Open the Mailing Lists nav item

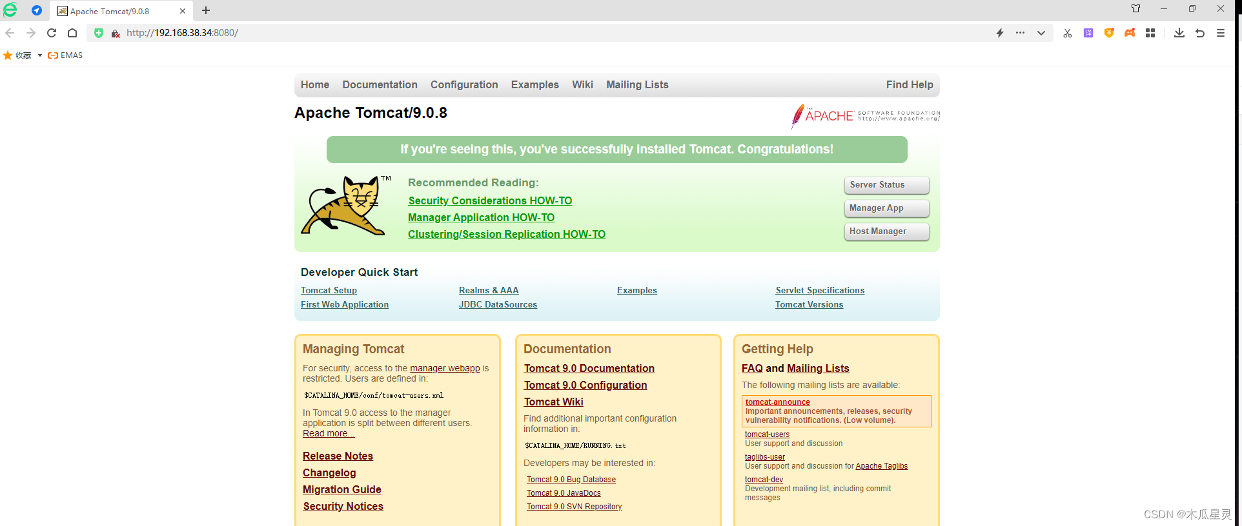[x=637, y=84]
